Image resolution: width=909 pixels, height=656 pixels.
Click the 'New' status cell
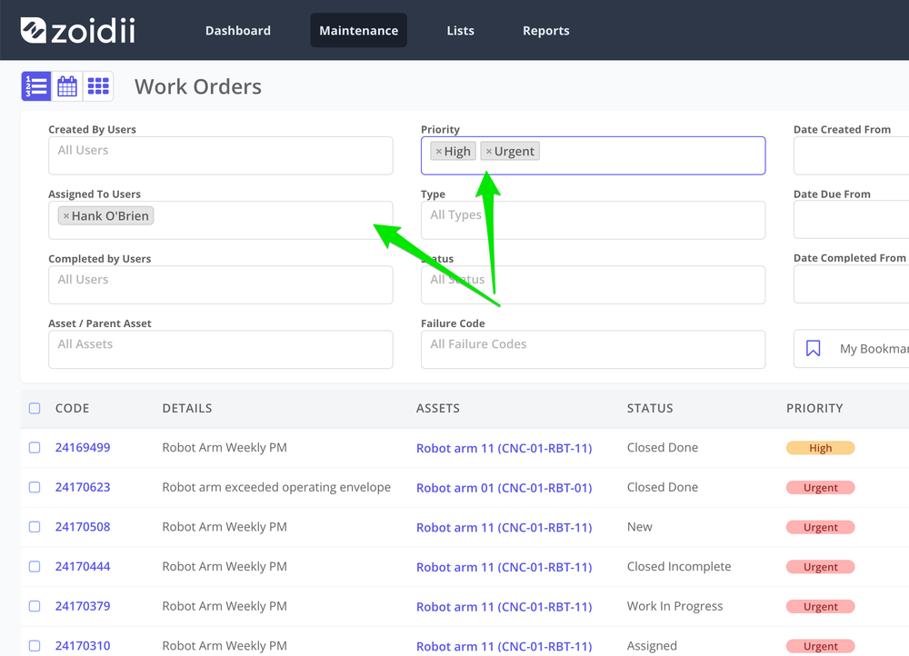click(639, 527)
